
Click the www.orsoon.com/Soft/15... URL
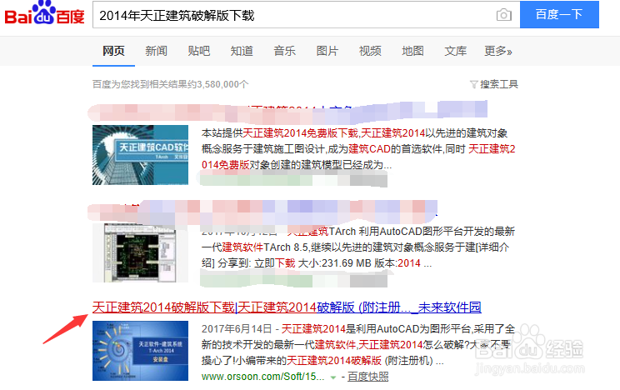(x=262, y=377)
